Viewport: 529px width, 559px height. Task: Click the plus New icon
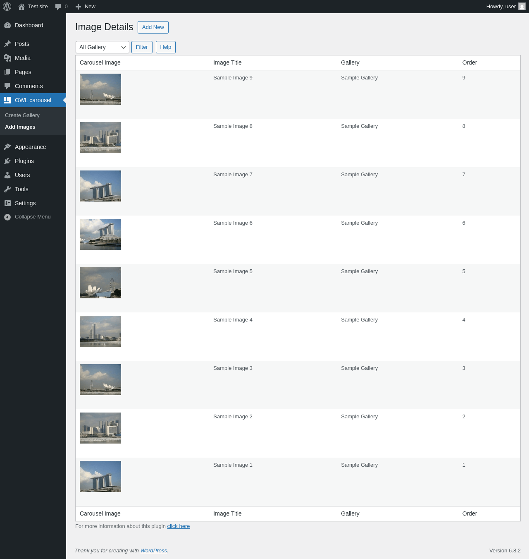click(78, 7)
